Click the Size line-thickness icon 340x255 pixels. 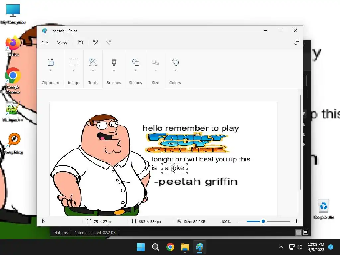pyautogui.click(x=156, y=63)
